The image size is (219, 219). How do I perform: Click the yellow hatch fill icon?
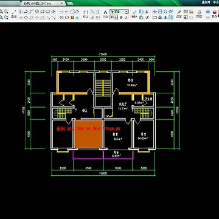(72, 18)
